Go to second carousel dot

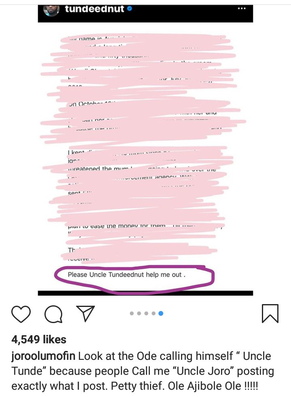pyautogui.click(x=139, y=313)
